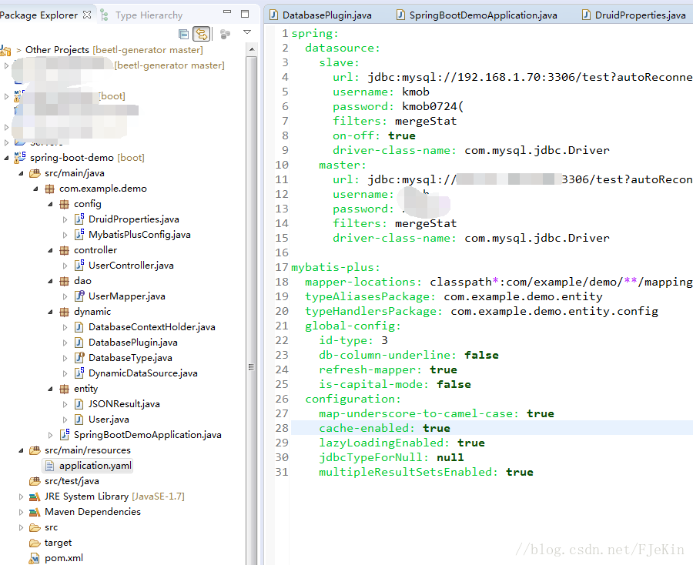The image size is (693, 565).
Task: Expand the UserMapper.java file node
Action: click(x=65, y=296)
